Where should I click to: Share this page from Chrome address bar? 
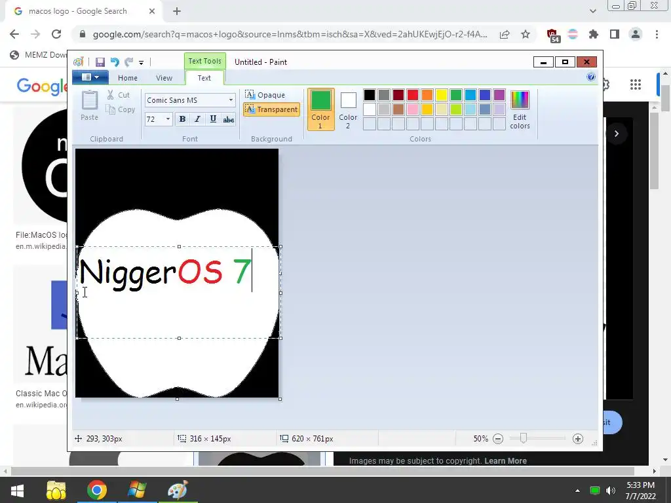point(505,34)
